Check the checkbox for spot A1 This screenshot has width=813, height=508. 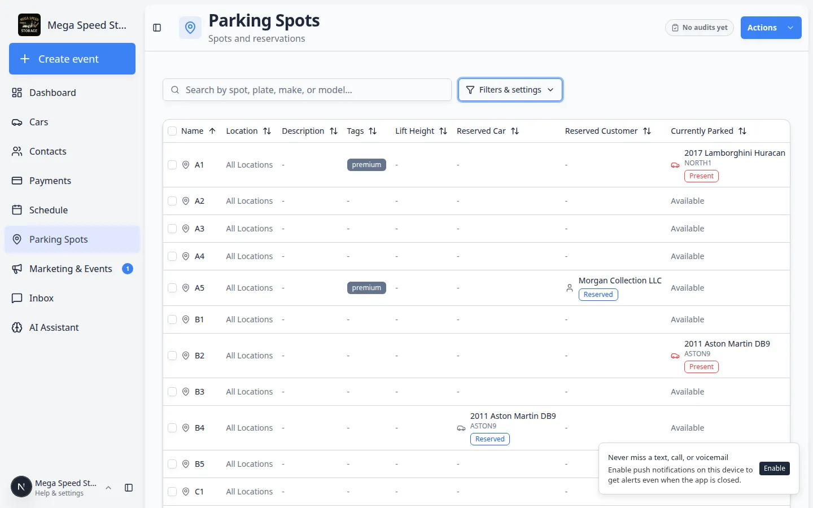[x=172, y=165]
